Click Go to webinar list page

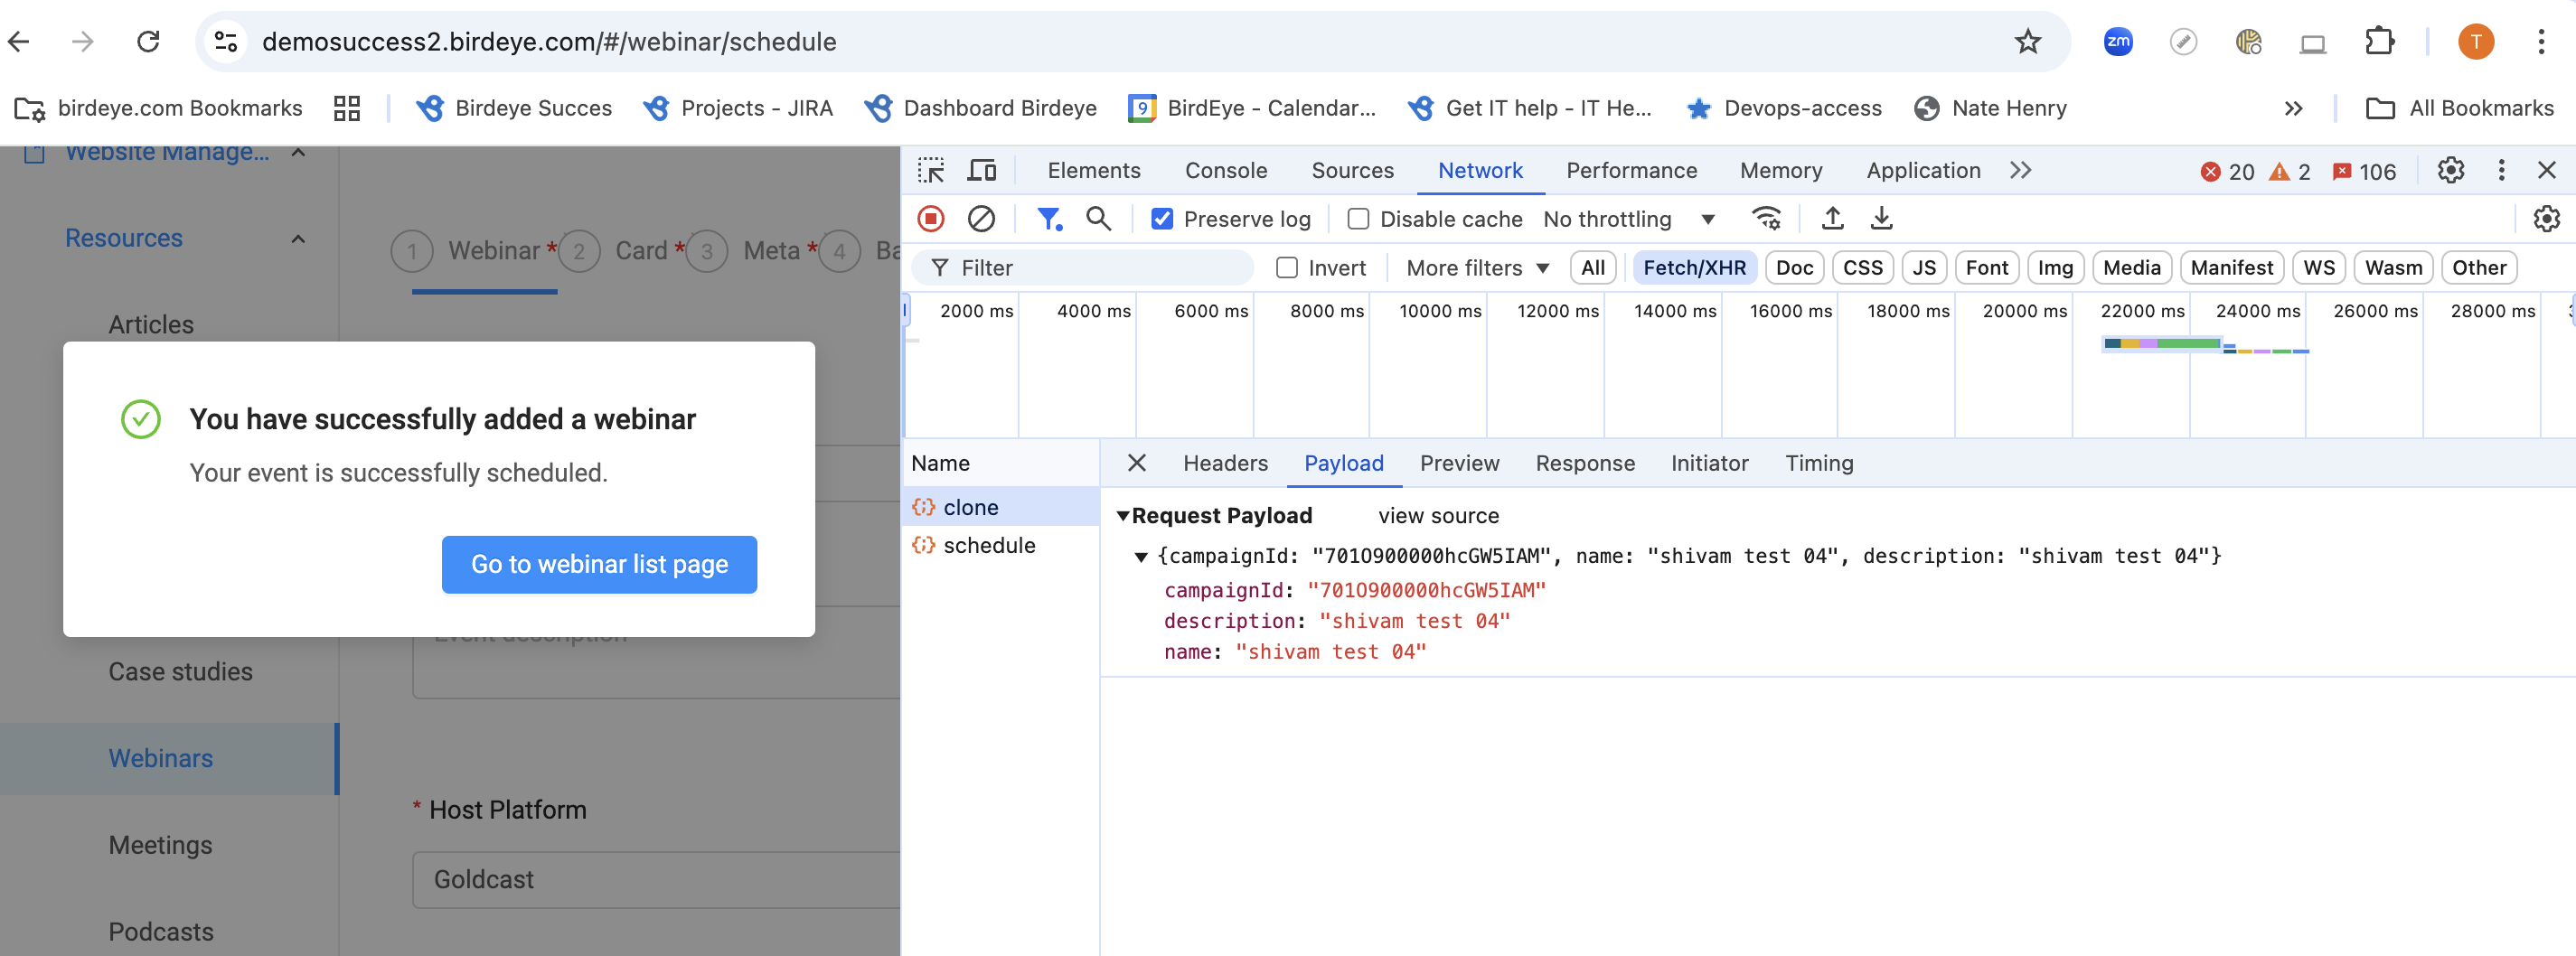(599, 565)
